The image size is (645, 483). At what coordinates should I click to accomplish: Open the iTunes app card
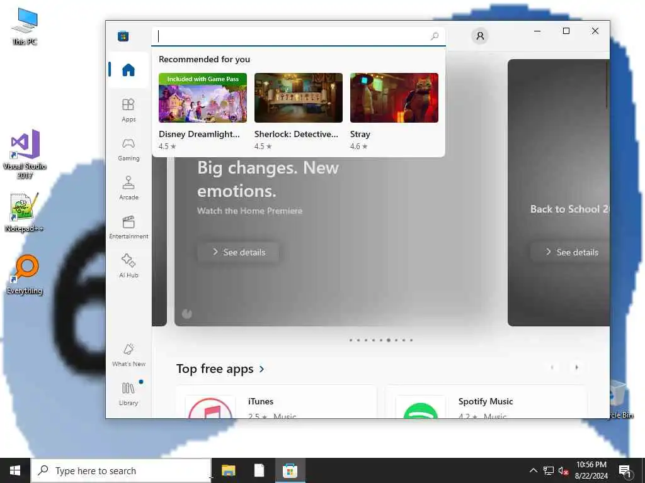(x=277, y=402)
